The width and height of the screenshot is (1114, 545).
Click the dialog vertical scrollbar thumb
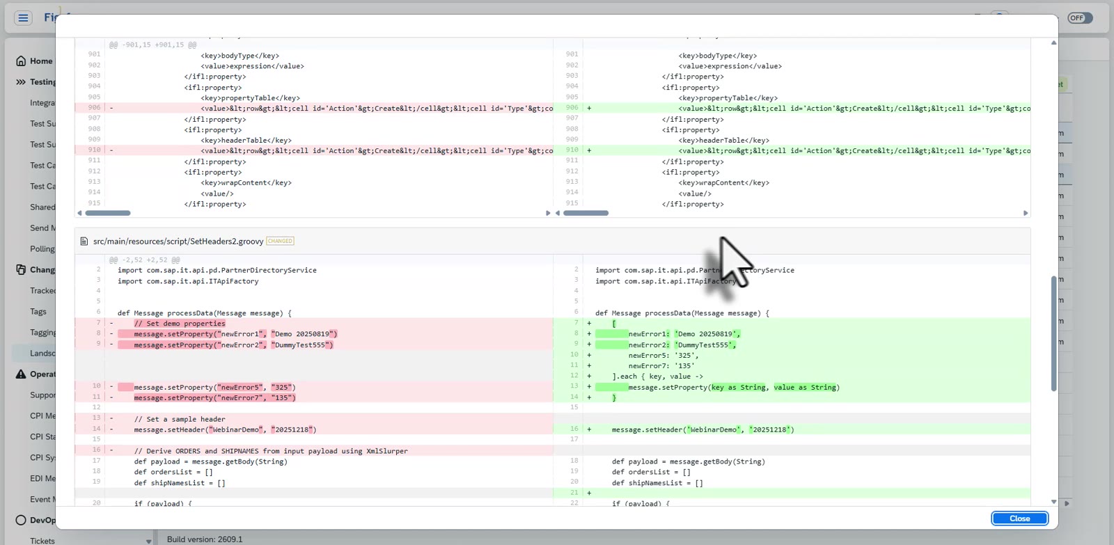click(x=1053, y=333)
